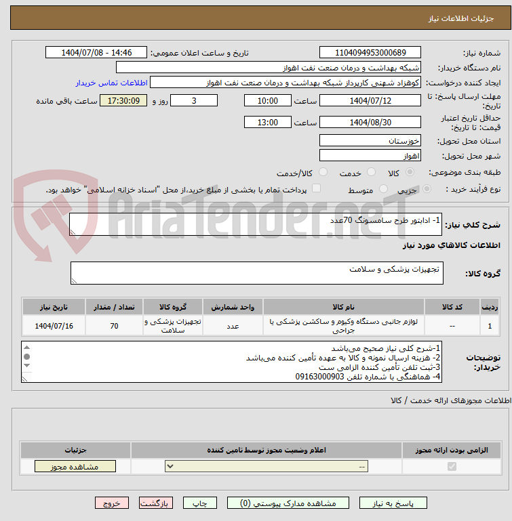Click the unit cell عدد
512x521 pixels.
coord(233,326)
